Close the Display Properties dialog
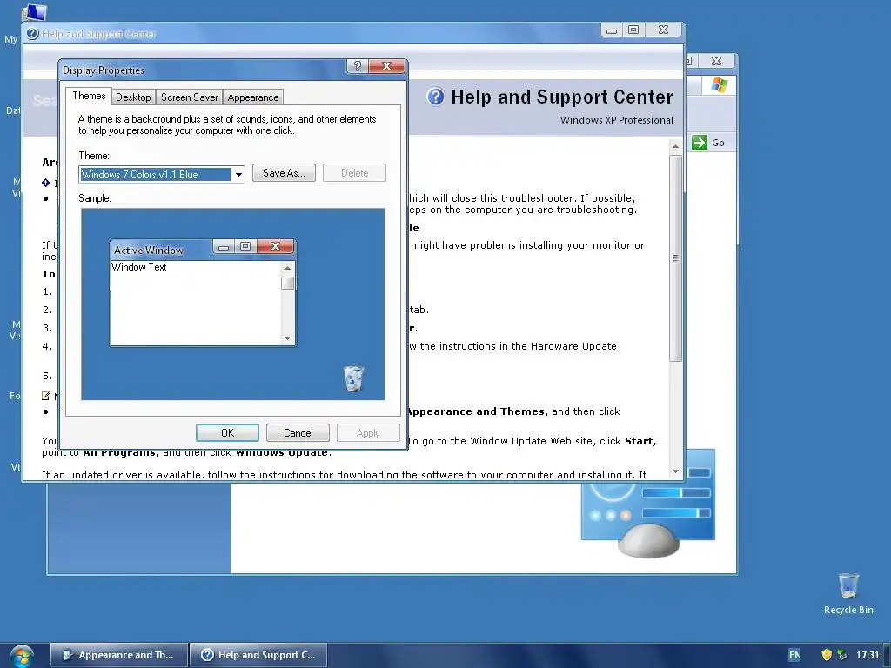Screen dimensions: 891x668 (387, 66)
